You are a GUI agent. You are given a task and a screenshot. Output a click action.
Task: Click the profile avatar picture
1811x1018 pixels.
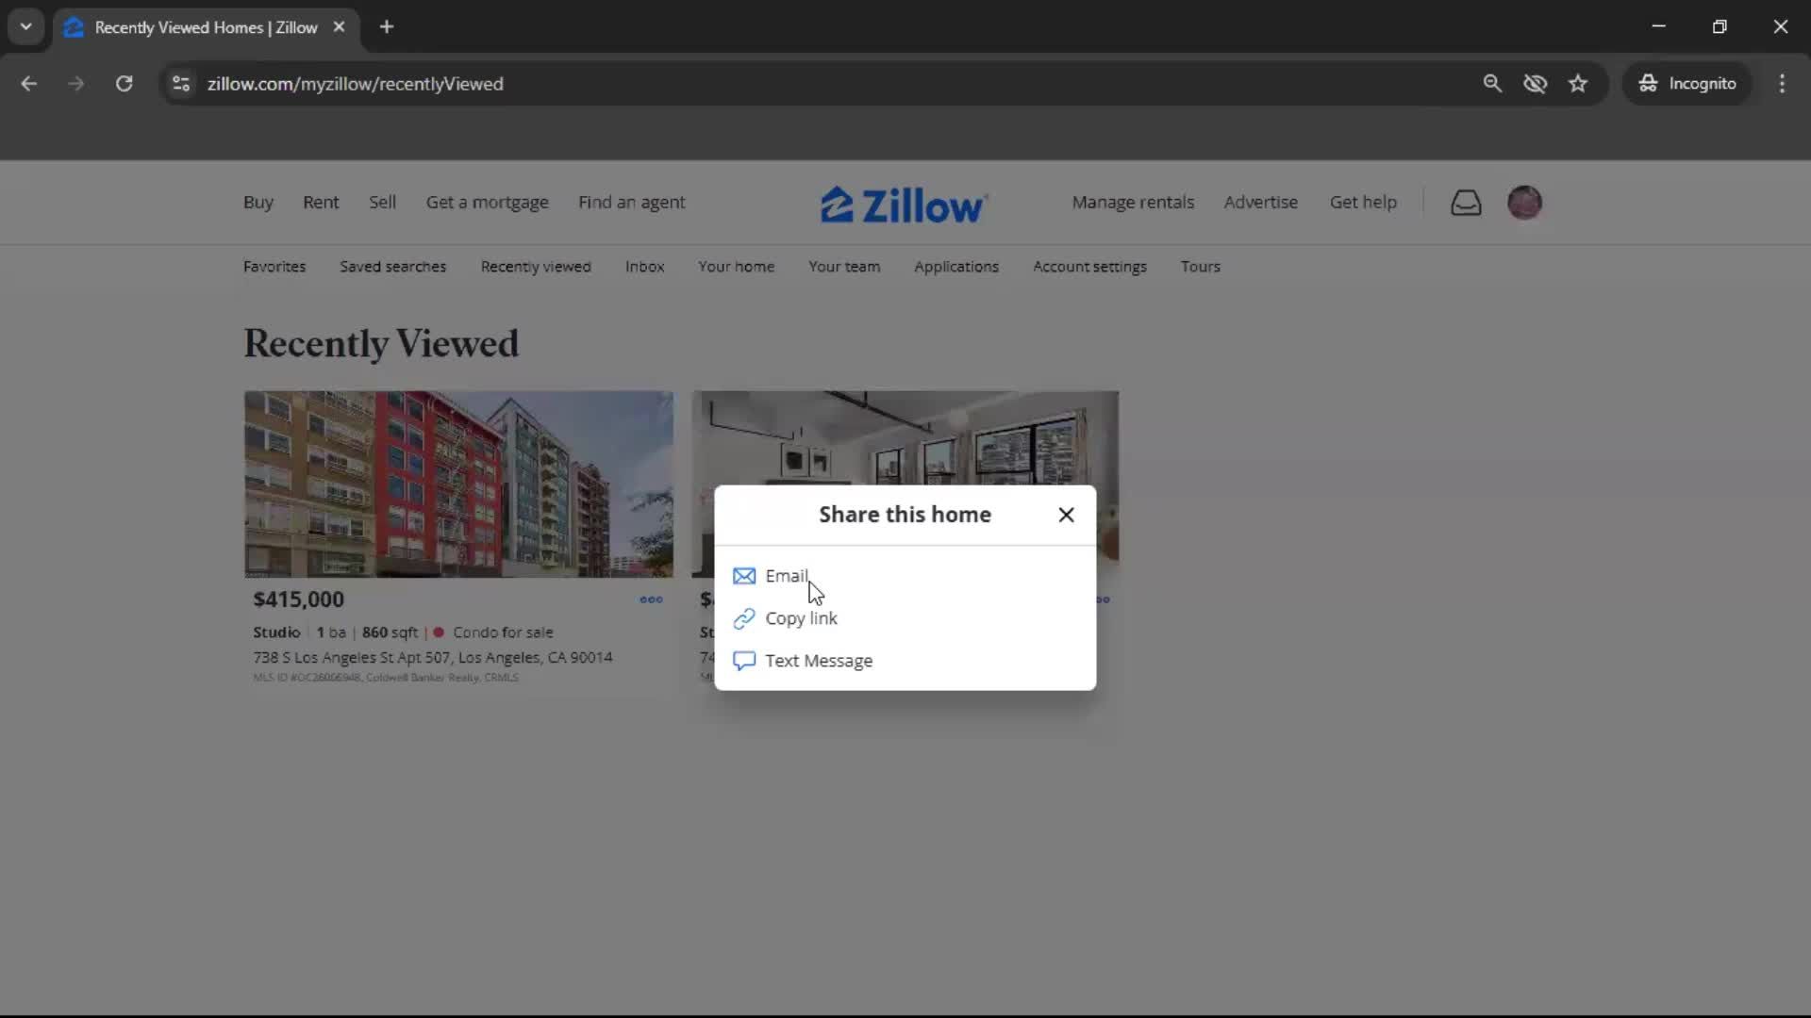coord(1524,202)
